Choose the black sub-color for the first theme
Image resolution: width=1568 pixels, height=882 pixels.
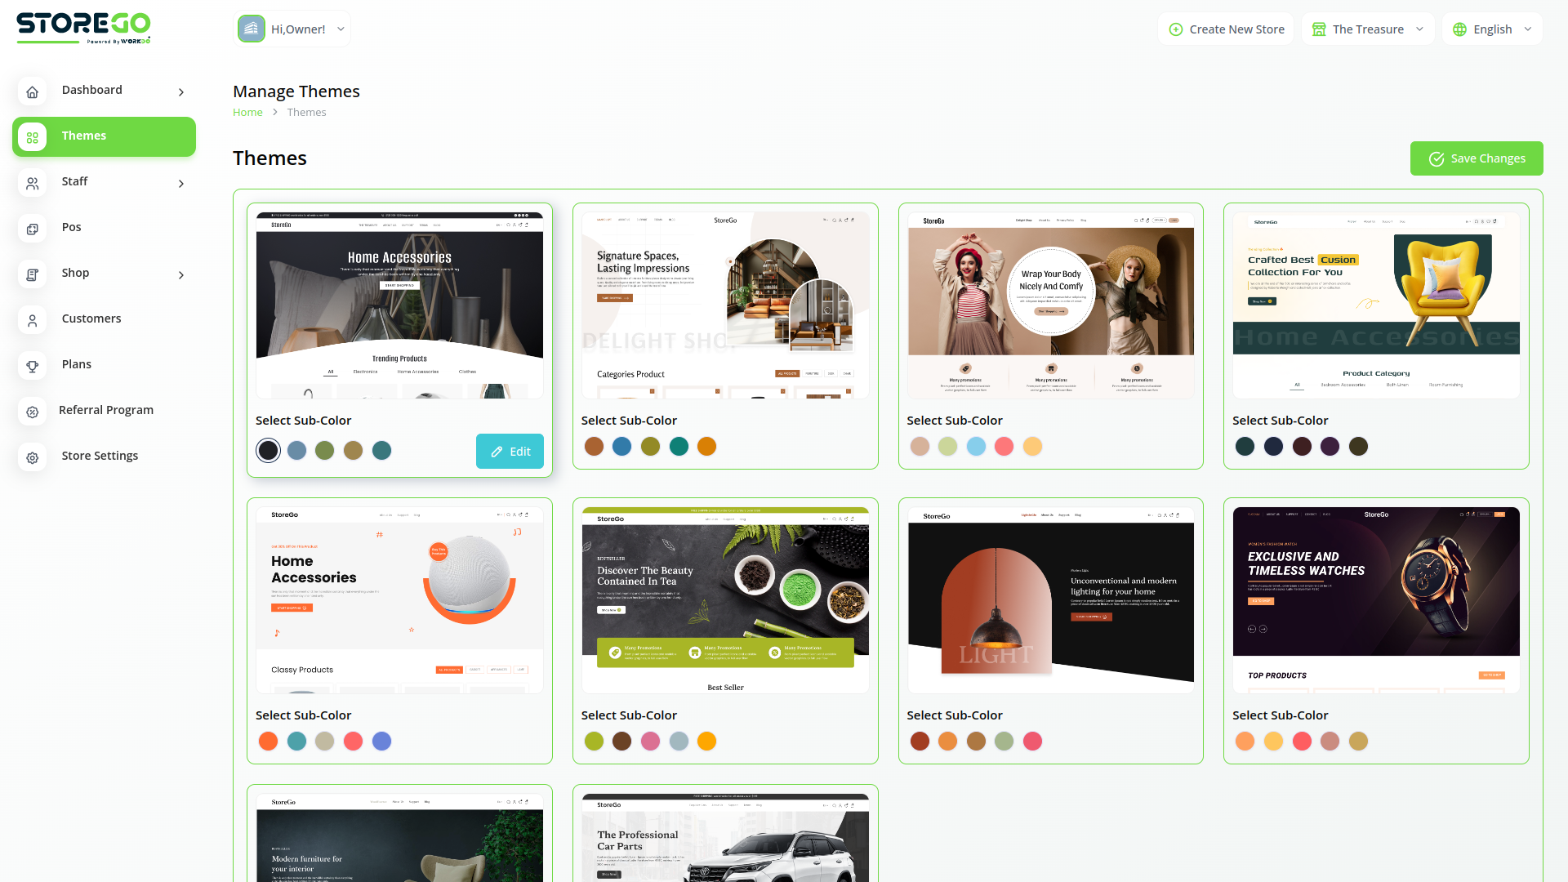click(x=268, y=450)
